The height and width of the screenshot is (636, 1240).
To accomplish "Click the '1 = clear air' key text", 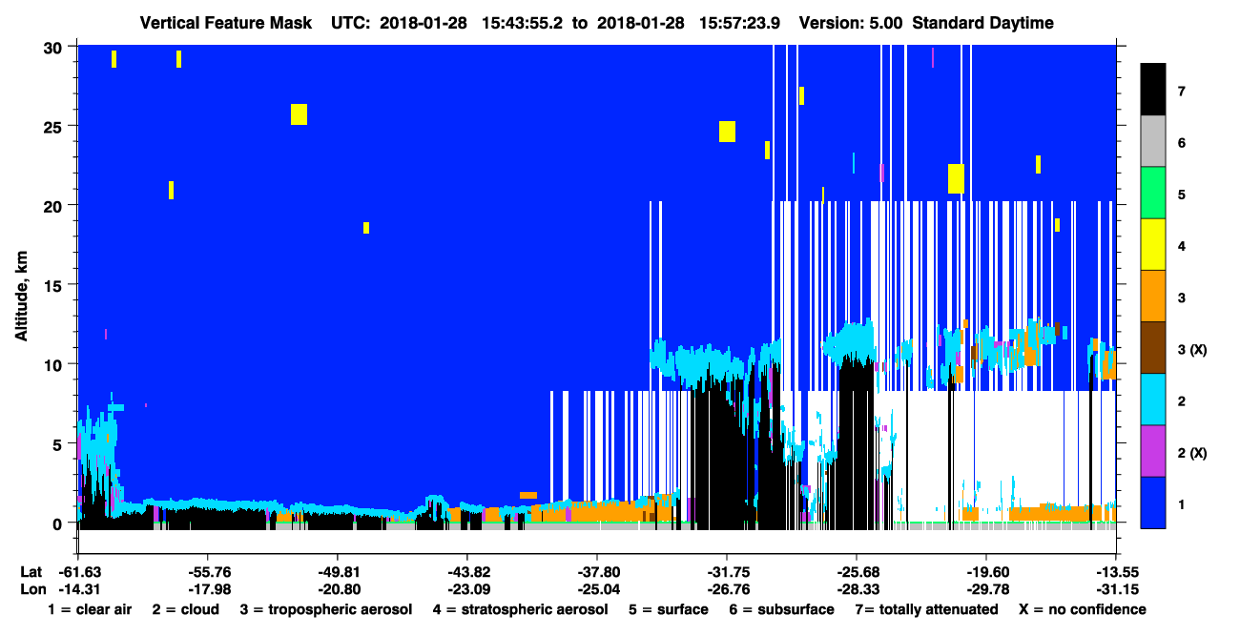I will 90,609.
